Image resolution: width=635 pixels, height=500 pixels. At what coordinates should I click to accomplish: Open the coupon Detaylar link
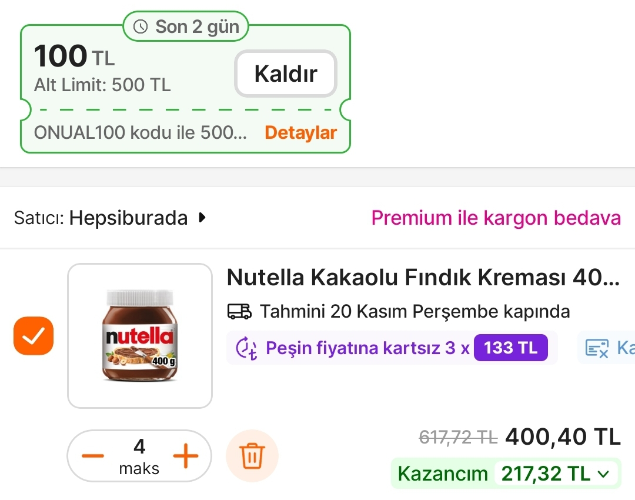pos(300,132)
